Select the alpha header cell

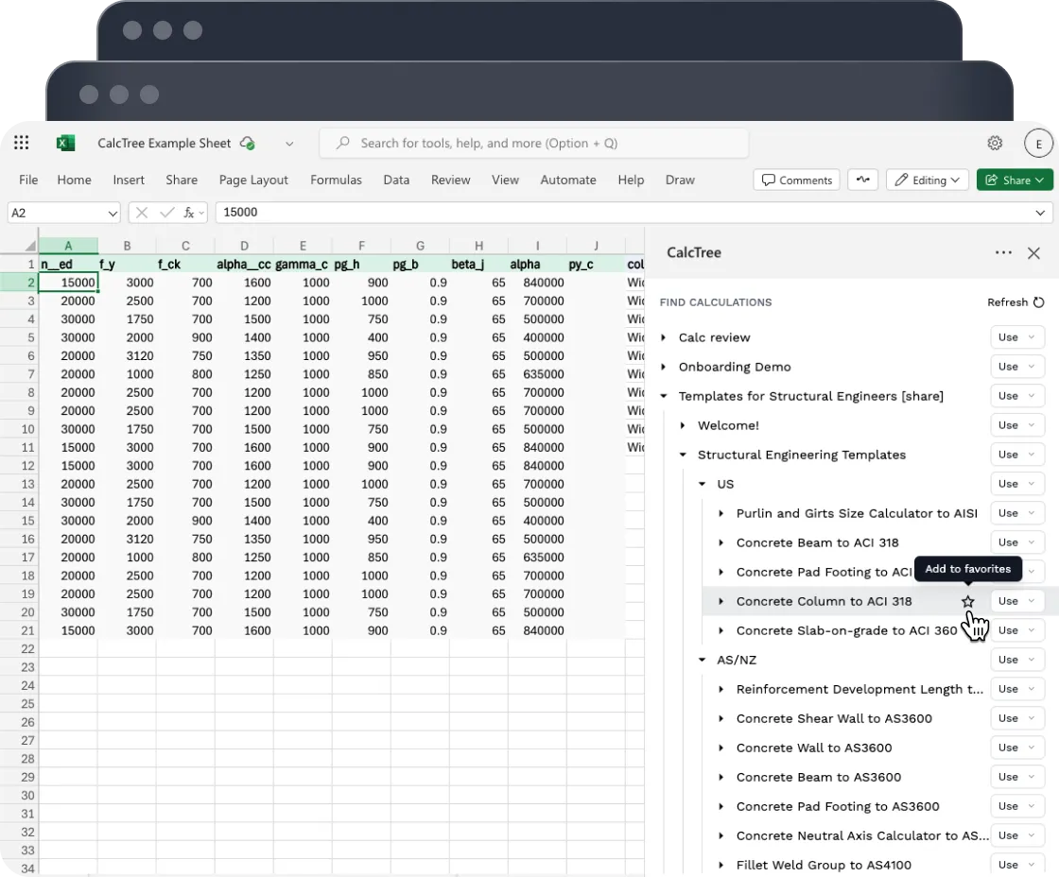coord(537,264)
